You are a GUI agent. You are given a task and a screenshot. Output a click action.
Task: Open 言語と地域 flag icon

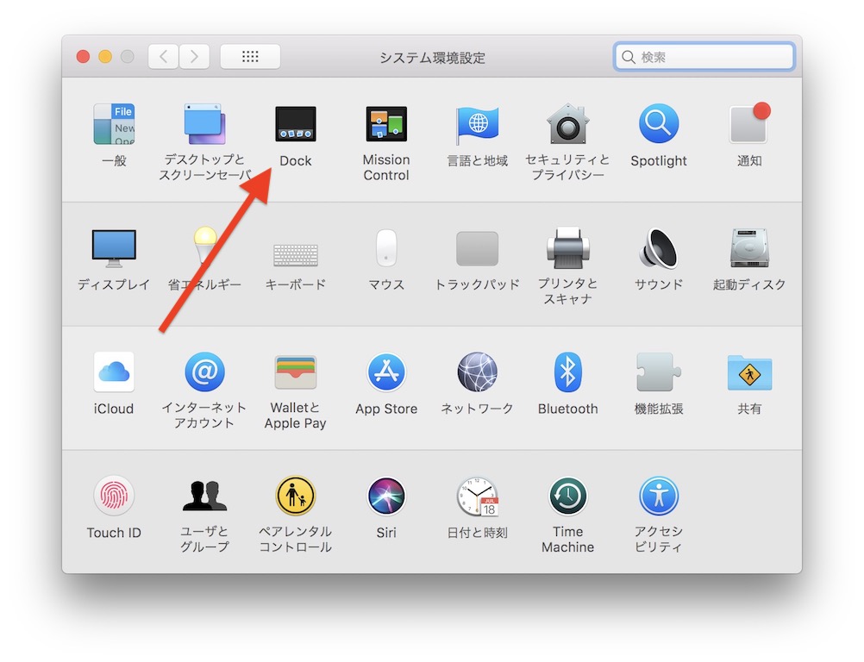pyautogui.click(x=477, y=125)
